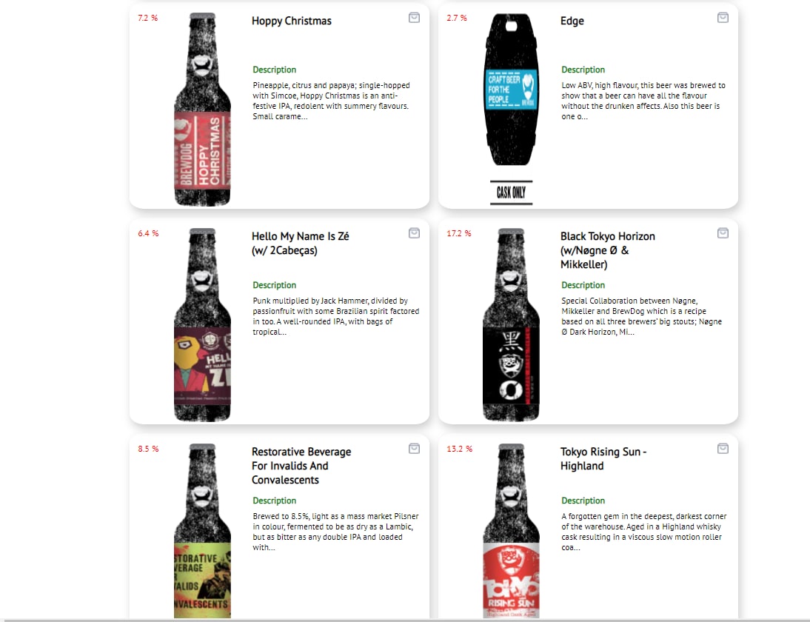Click the Edge beer title
Screen dimensions: 810x622
point(572,21)
